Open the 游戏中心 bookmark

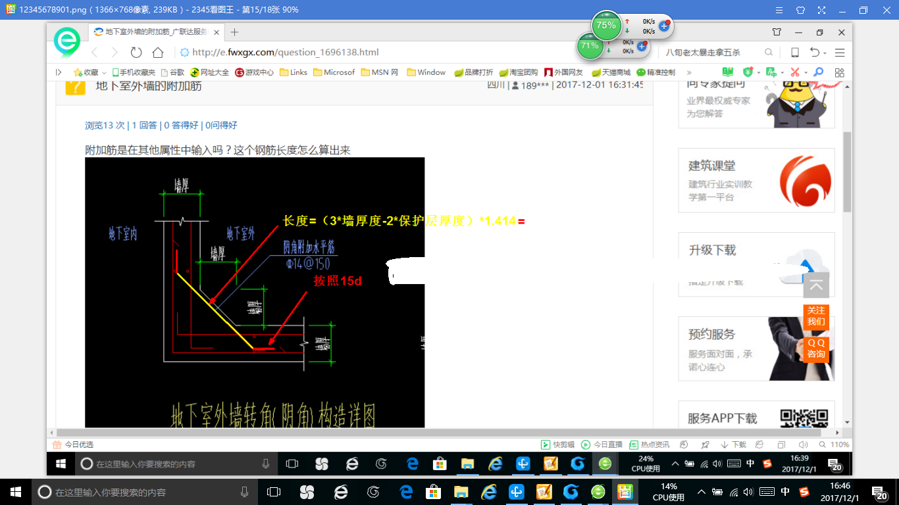click(x=255, y=72)
